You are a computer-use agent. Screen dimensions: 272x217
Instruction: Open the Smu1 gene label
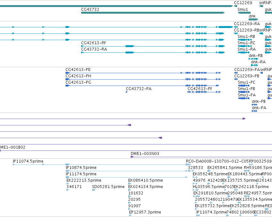243,10
